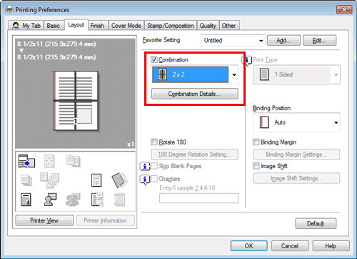The image size is (357, 259).
Task: Click the printer icon in the title bar
Action: pyautogui.click(x=9, y=10)
